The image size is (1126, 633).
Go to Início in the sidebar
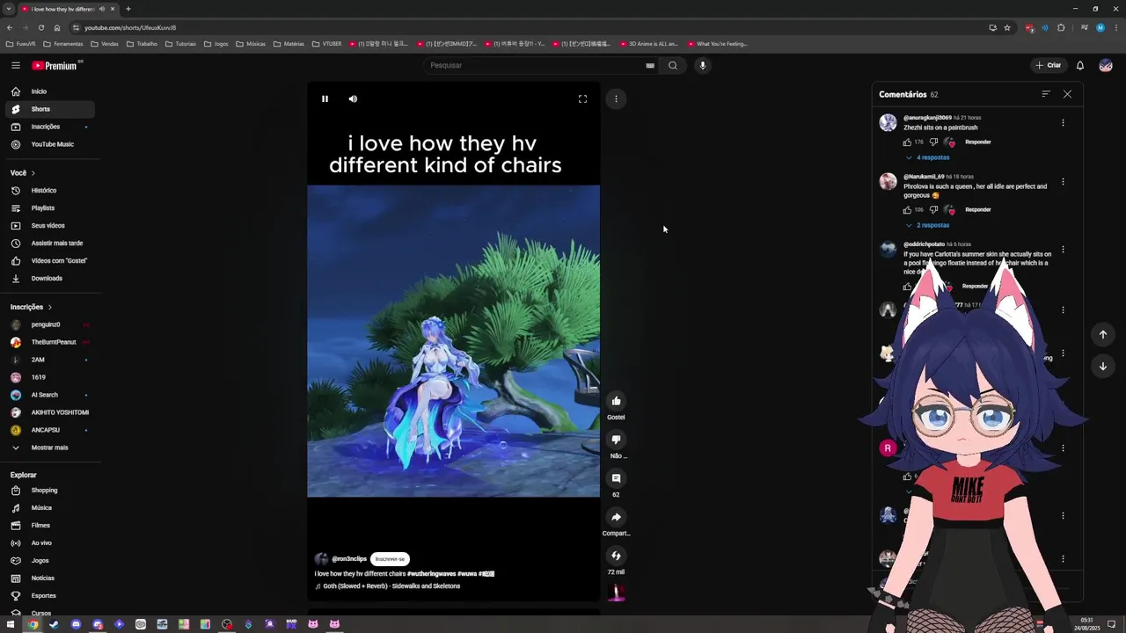point(49,91)
